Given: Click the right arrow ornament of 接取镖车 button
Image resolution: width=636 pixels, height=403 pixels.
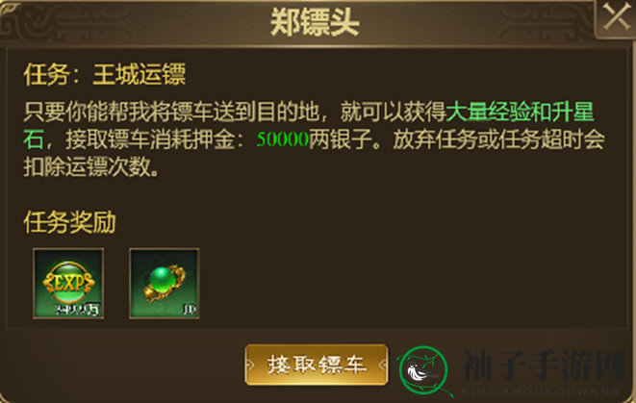Looking at the screenshot, I should point(383,365).
